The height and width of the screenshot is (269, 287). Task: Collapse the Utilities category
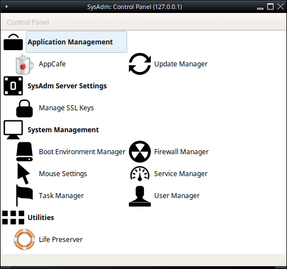point(41,218)
